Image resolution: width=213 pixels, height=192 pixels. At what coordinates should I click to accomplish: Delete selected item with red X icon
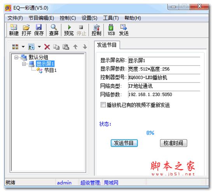coord(47,47)
